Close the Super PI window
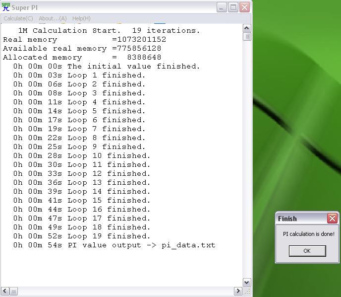The width and height of the screenshot is (341, 297). tap(244, 7)
